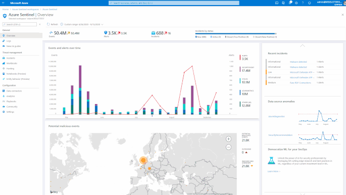The image size is (346, 195).
Task: Click the Playbooks icon
Action: tap(4, 102)
